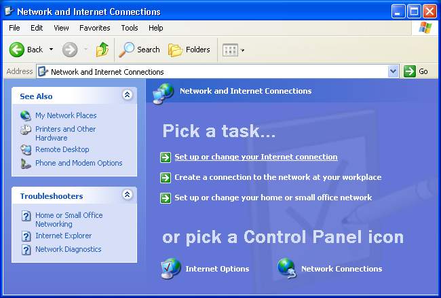Open the Back history dropdown arrow
This screenshot has height=298, width=441.
tap(51, 50)
